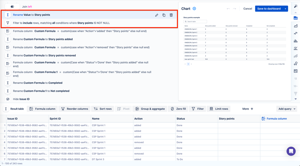
Task: Go to next page of chart table
Action: [191, 64]
